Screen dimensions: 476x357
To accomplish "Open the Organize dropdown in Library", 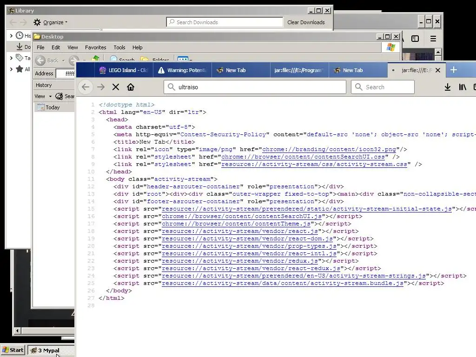I will 55,22.
